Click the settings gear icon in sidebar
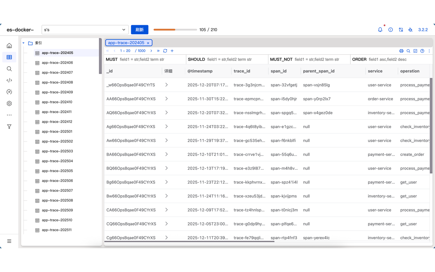 [9, 103]
